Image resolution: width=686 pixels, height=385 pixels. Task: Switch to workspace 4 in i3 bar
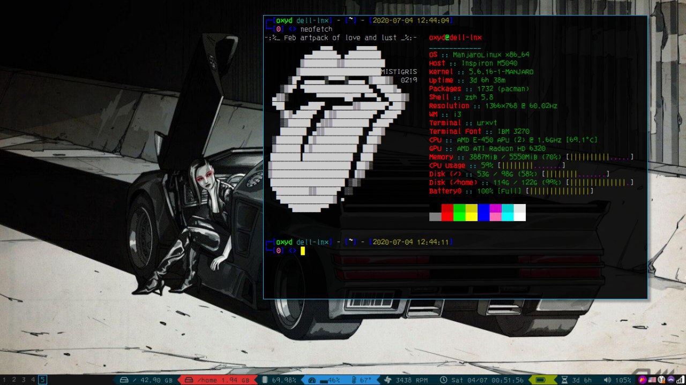tap(33, 380)
